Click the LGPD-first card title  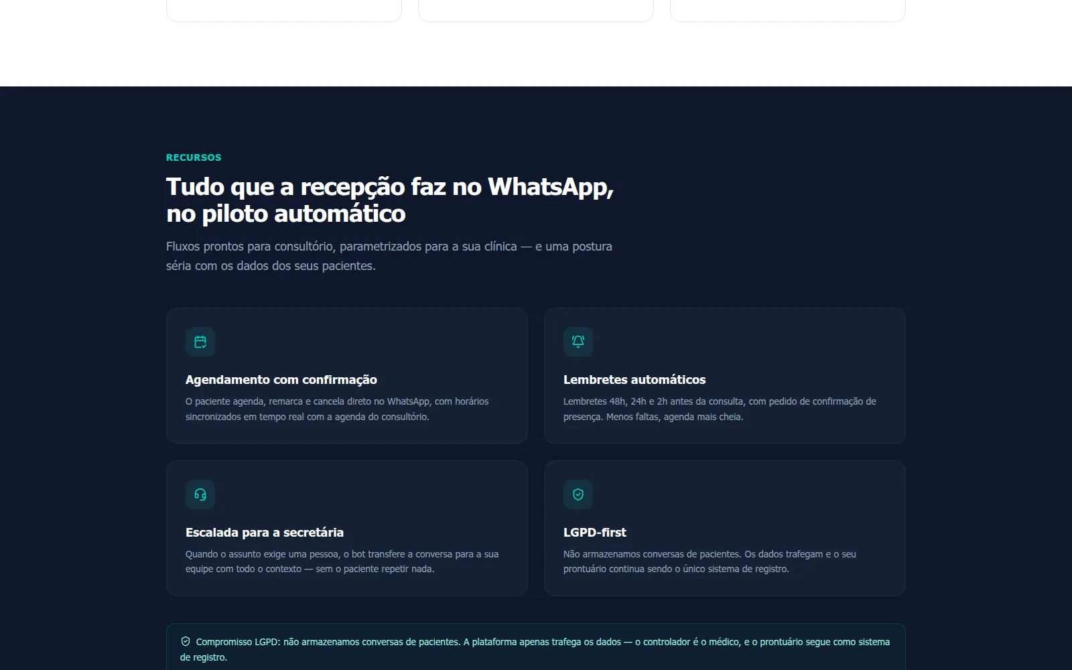point(595,533)
